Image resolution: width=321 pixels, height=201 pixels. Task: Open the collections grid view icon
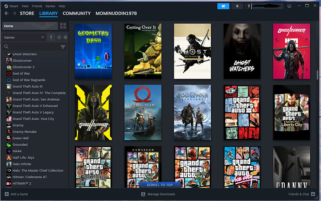pos(63,26)
